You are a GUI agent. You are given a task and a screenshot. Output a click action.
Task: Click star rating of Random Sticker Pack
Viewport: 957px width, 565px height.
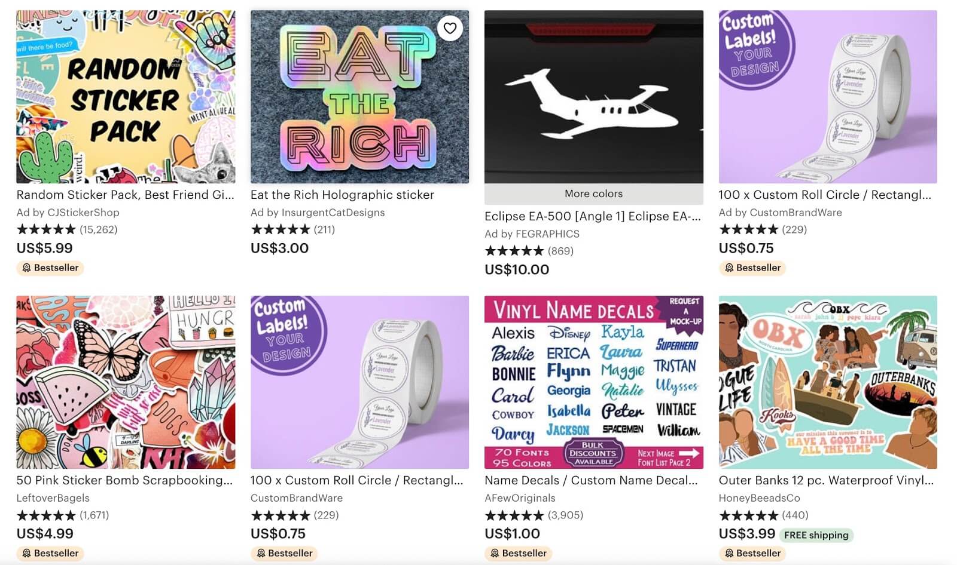(46, 229)
